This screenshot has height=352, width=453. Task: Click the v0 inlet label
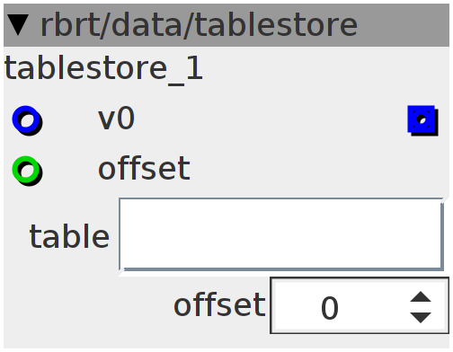pos(116,119)
